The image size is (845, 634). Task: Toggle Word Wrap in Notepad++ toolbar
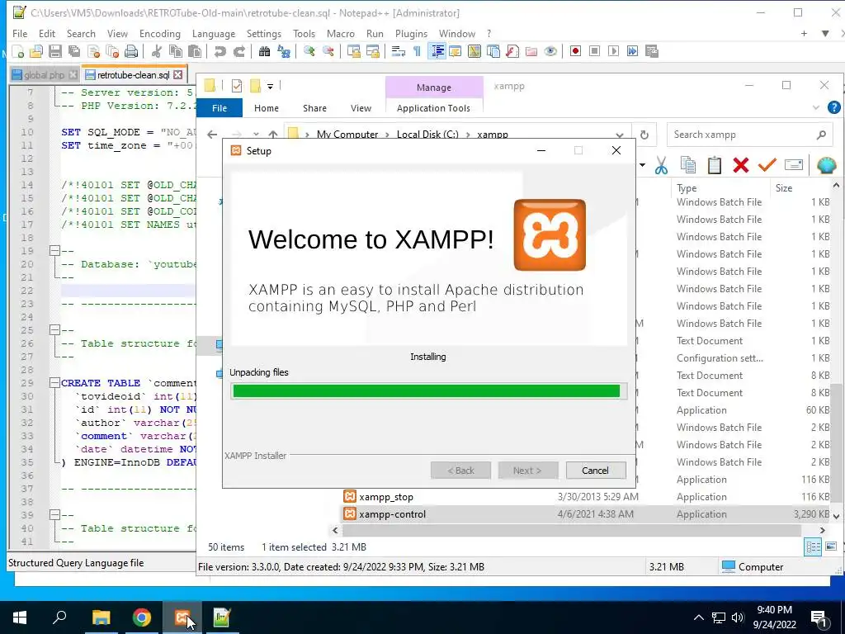tap(399, 51)
